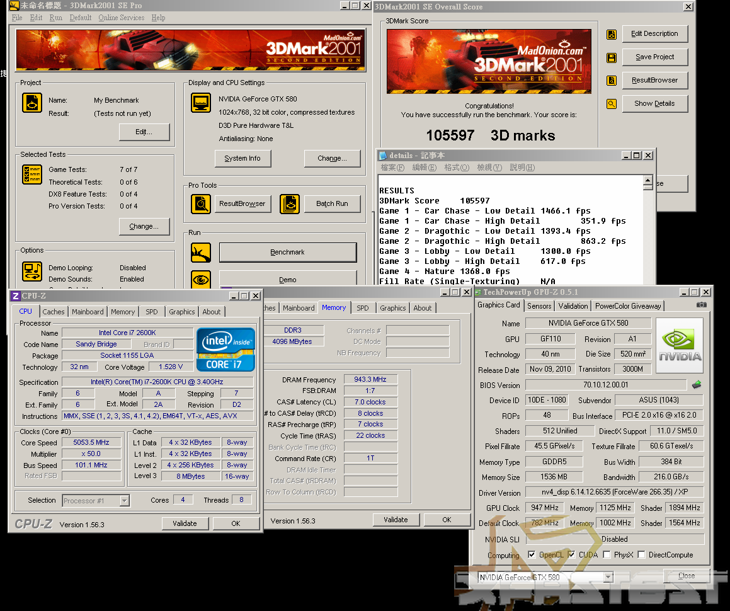The height and width of the screenshot is (611, 730).
Task: Click the Demo button
Action: point(288,280)
